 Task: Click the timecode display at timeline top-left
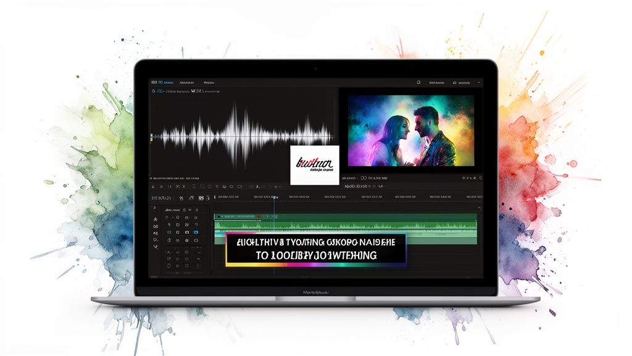click(162, 198)
